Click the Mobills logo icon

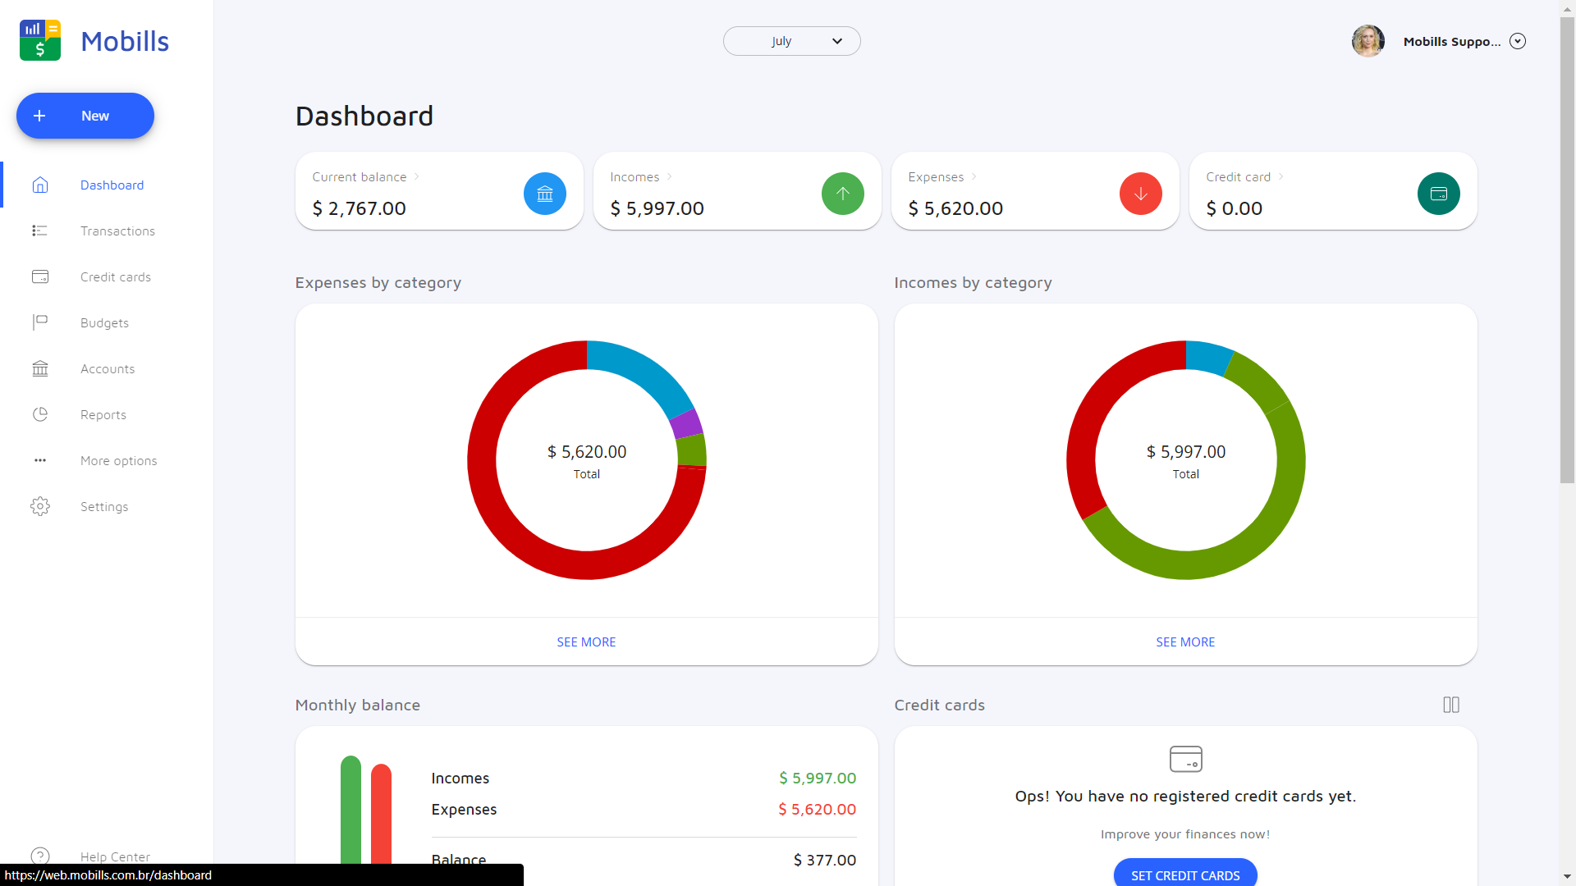(40, 40)
